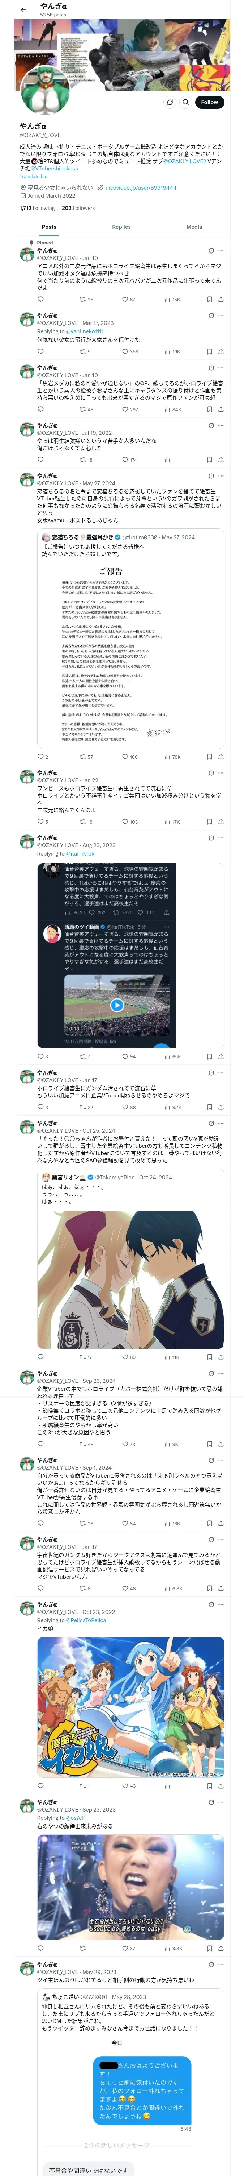Share the Jul 19, 2022 post

[221, 459]
